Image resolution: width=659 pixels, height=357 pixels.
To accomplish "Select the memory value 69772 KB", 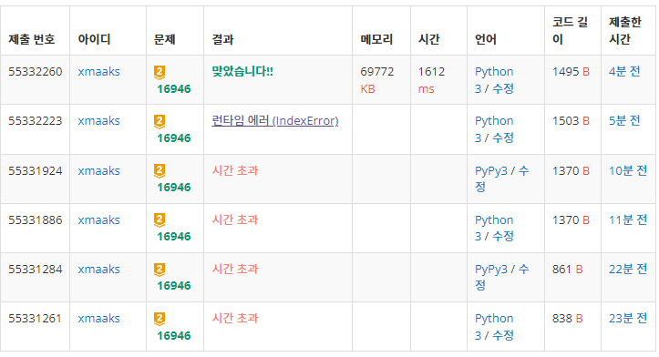I will (x=377, y=80).
